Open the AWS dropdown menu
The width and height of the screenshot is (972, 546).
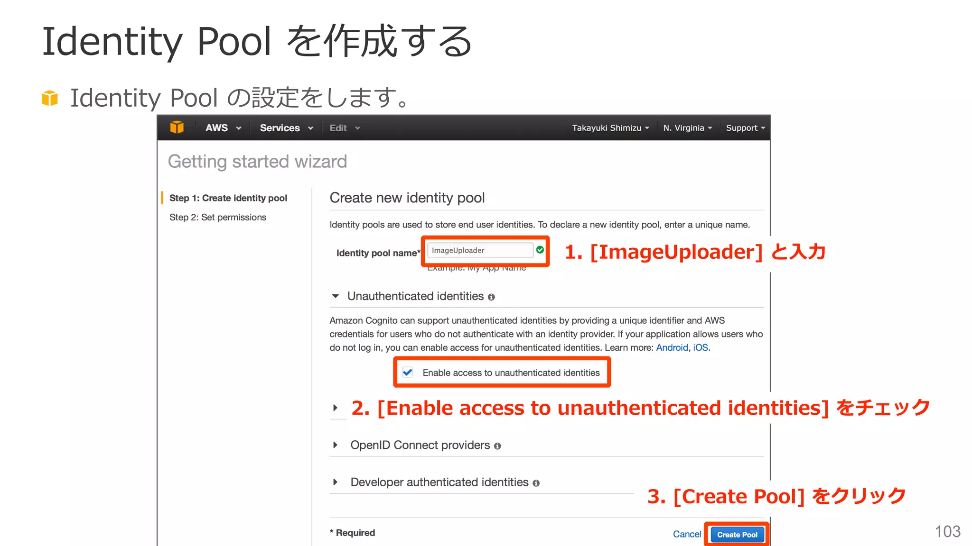pos(223,128)
